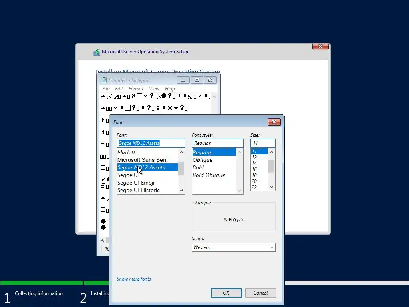
Task: Click the Notepad app icon in title bar
Action: [103, 80]
